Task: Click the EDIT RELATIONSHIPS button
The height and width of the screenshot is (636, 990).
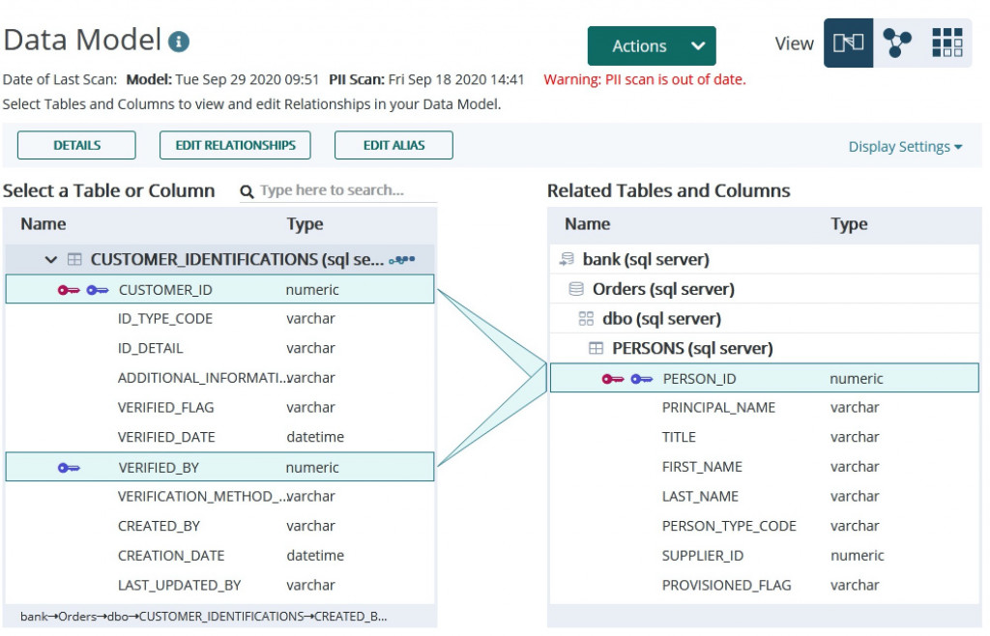Action: pyautogui.click(x=235, y=146)
